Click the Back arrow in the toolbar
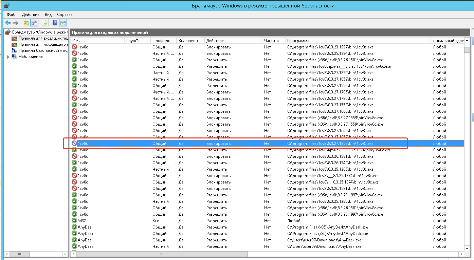The width and height of the screenshot is (474, 260). 8,23
